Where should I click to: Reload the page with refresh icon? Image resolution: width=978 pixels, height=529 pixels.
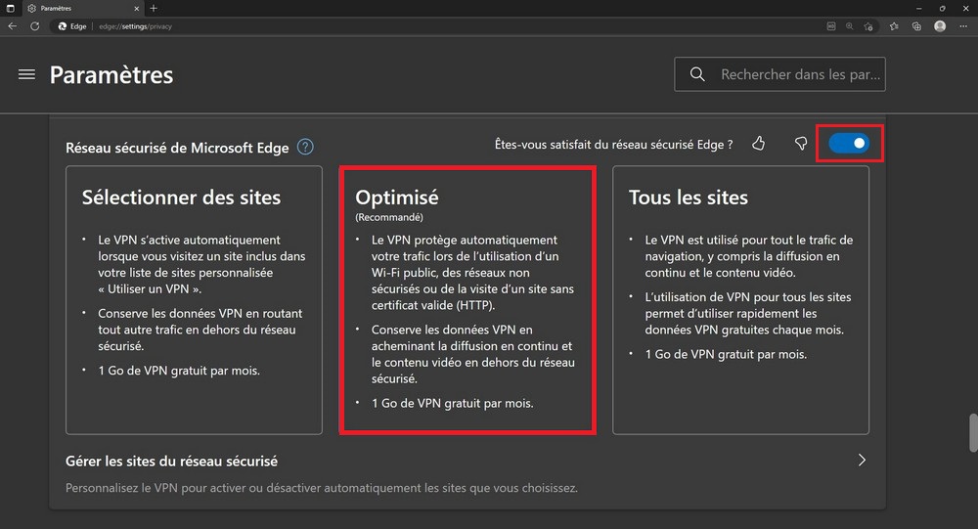click(x=35, y=26)
